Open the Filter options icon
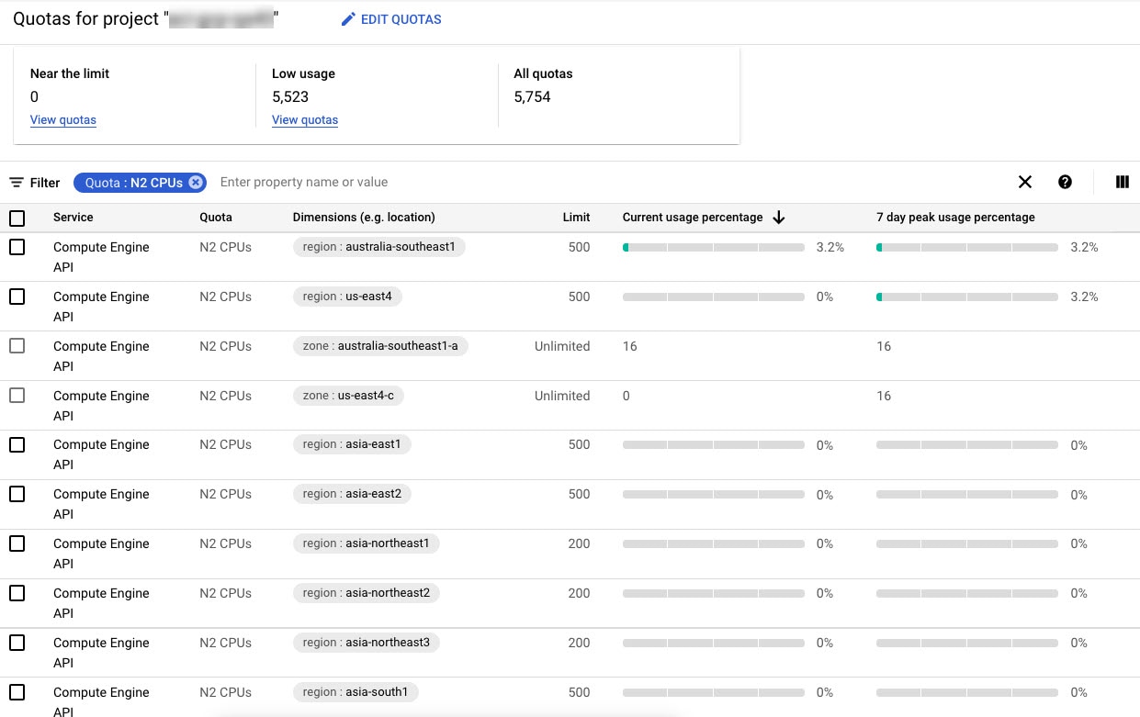The height and width of the screenshot is (717, 1140). pos(16,182)
